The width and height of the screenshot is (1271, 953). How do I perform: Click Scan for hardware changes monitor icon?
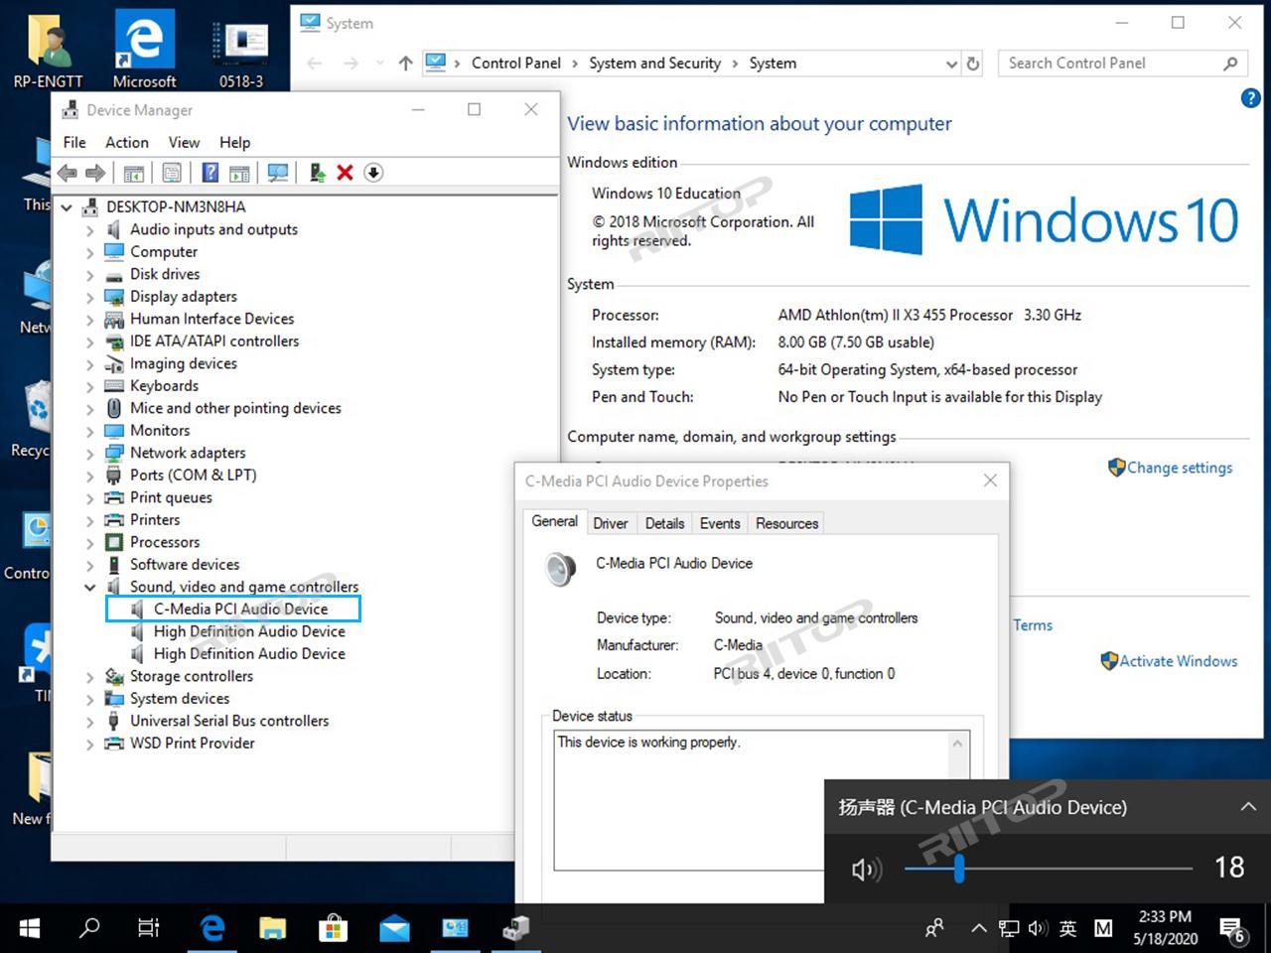click(278, 173)
